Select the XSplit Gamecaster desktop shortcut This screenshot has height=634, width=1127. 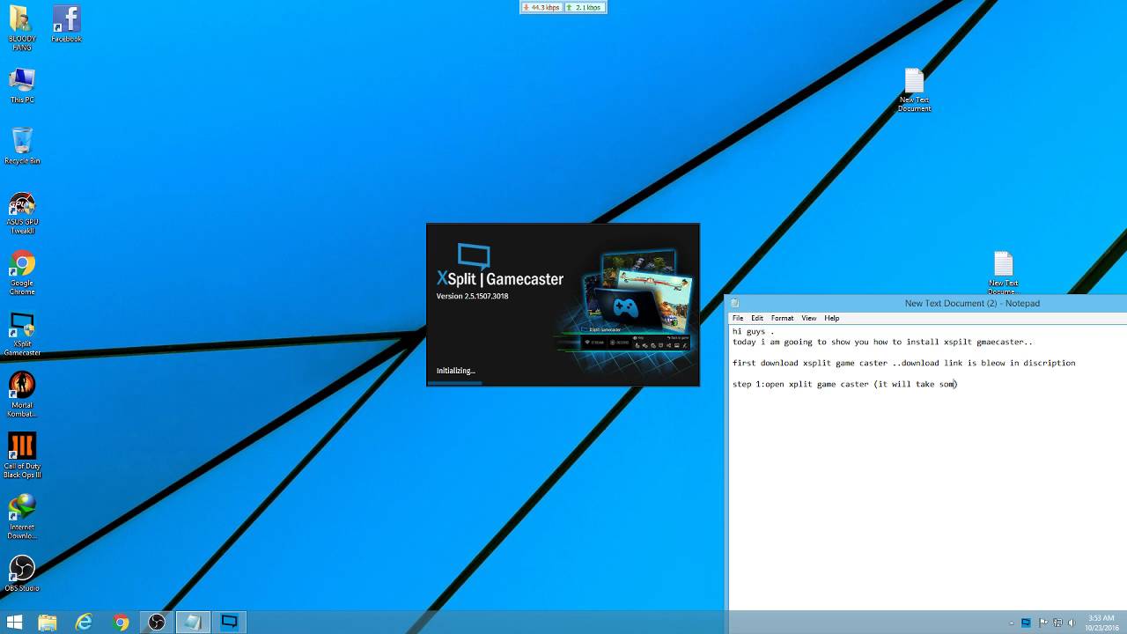tap(21, 334)
